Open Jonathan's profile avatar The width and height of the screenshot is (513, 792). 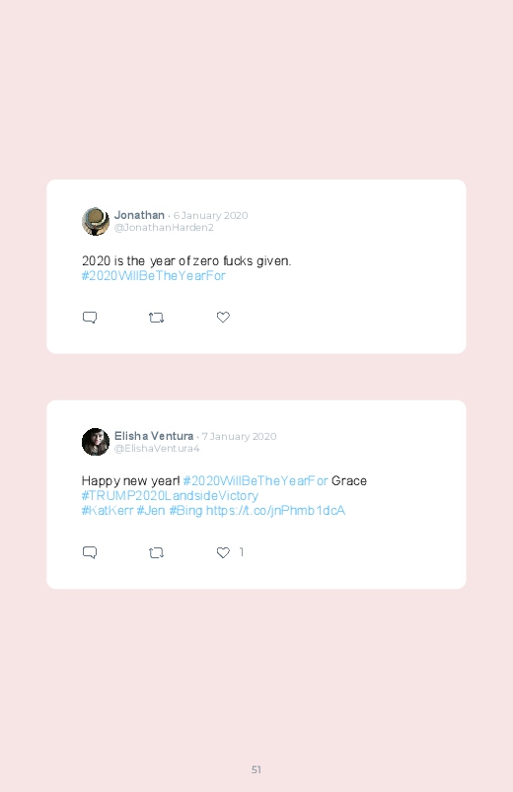click(96, 221)
